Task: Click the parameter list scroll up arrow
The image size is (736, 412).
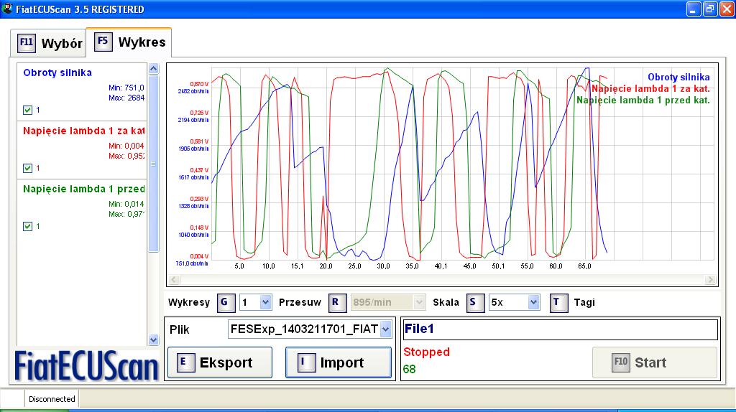Action: (154, 69)
